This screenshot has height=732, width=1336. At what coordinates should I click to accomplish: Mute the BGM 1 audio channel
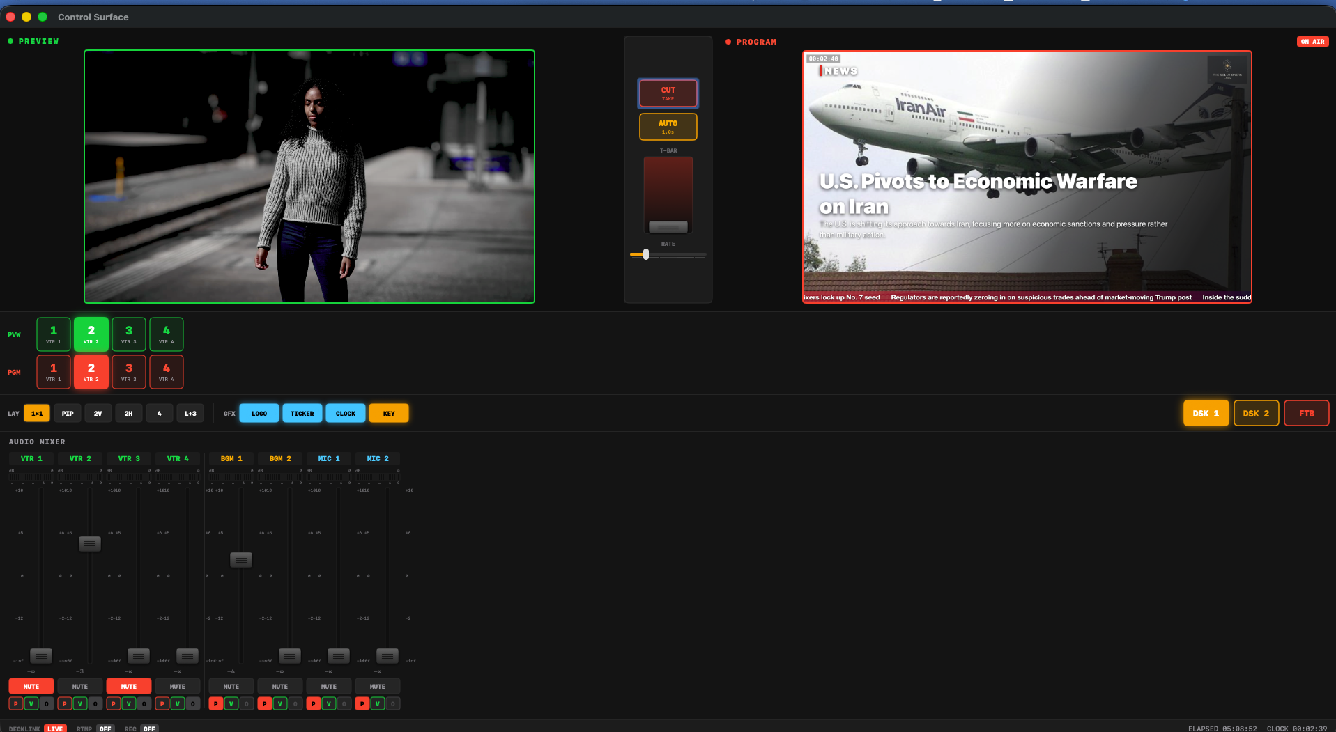pos(231,686)
